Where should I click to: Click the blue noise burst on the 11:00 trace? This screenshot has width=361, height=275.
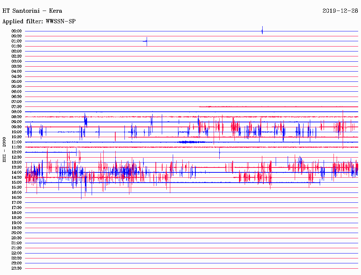tap(191, 142)
